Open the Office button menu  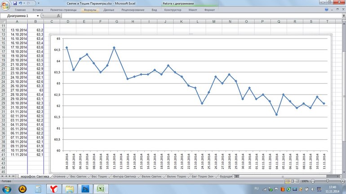(4, 4)
